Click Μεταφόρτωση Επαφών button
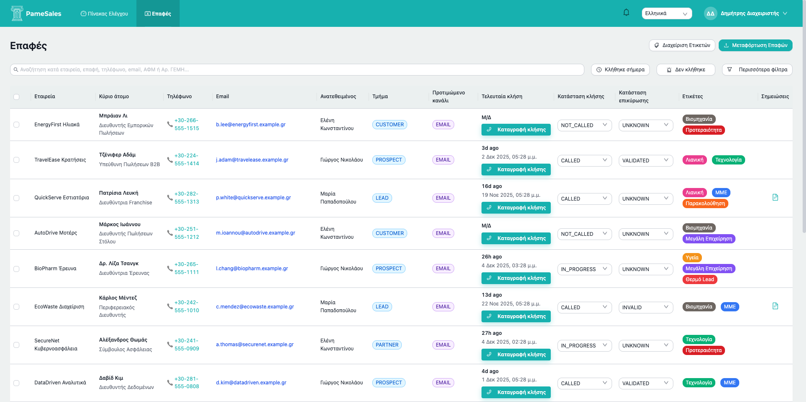The image size is (806, 402). [755, 45]
